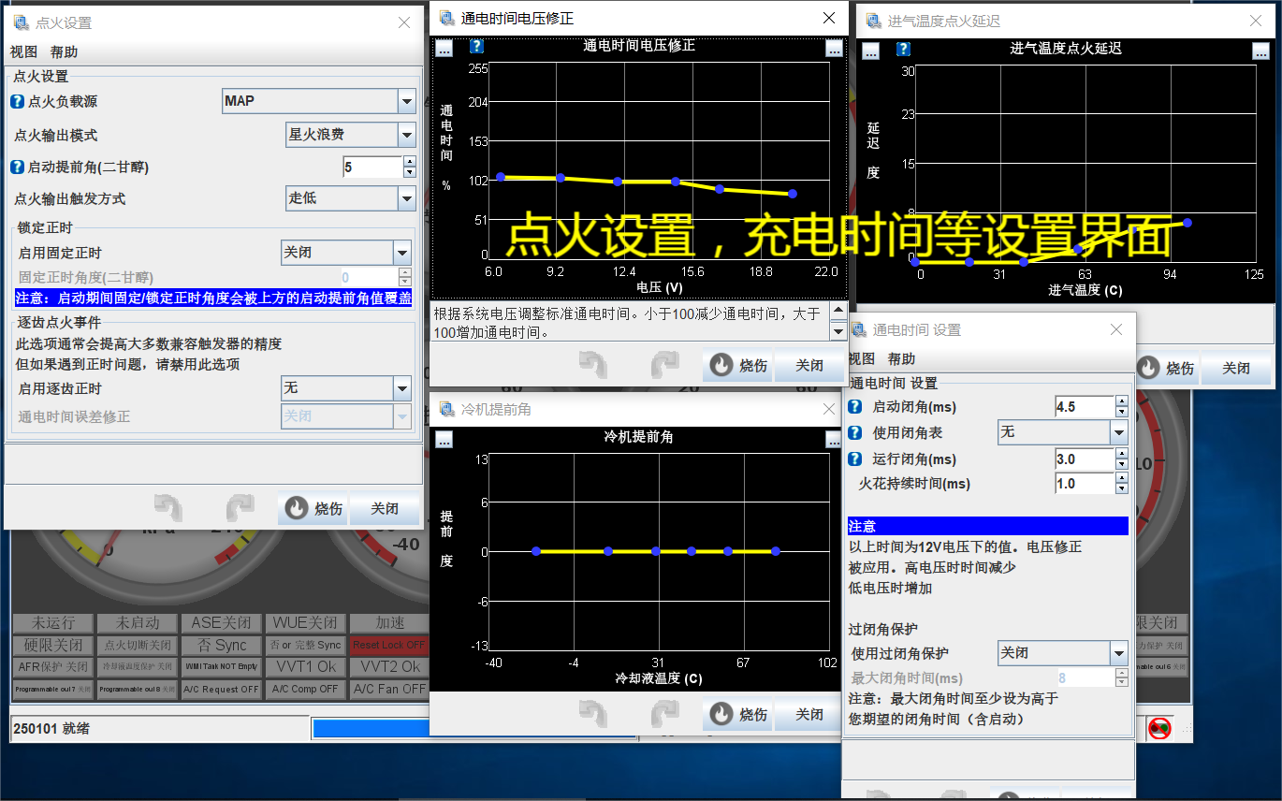Click 烧伤 button in 进气温度点火延迟 window

point(1167,369)
